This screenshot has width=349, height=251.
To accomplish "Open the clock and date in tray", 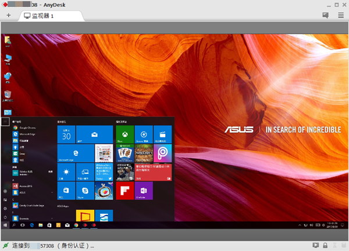I will tap(332, 225).
